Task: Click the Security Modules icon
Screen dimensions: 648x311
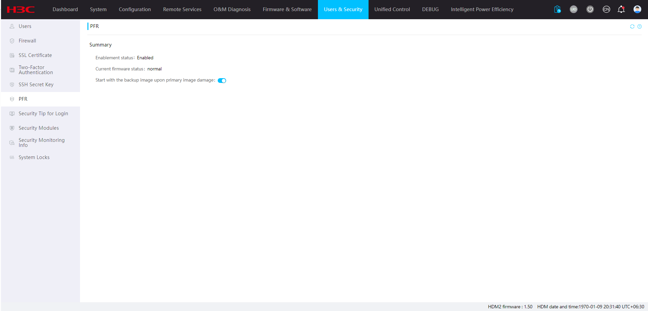Action: pyautogui.click(x=12, y=128)
